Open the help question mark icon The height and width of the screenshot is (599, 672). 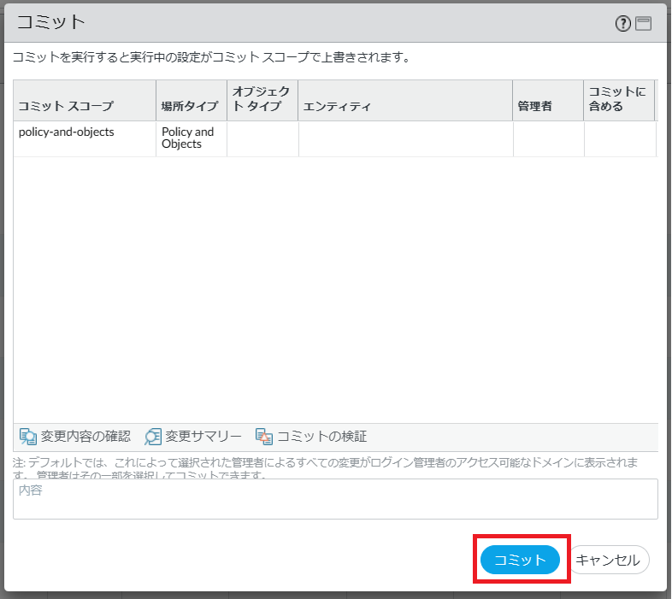click(622, 24)
